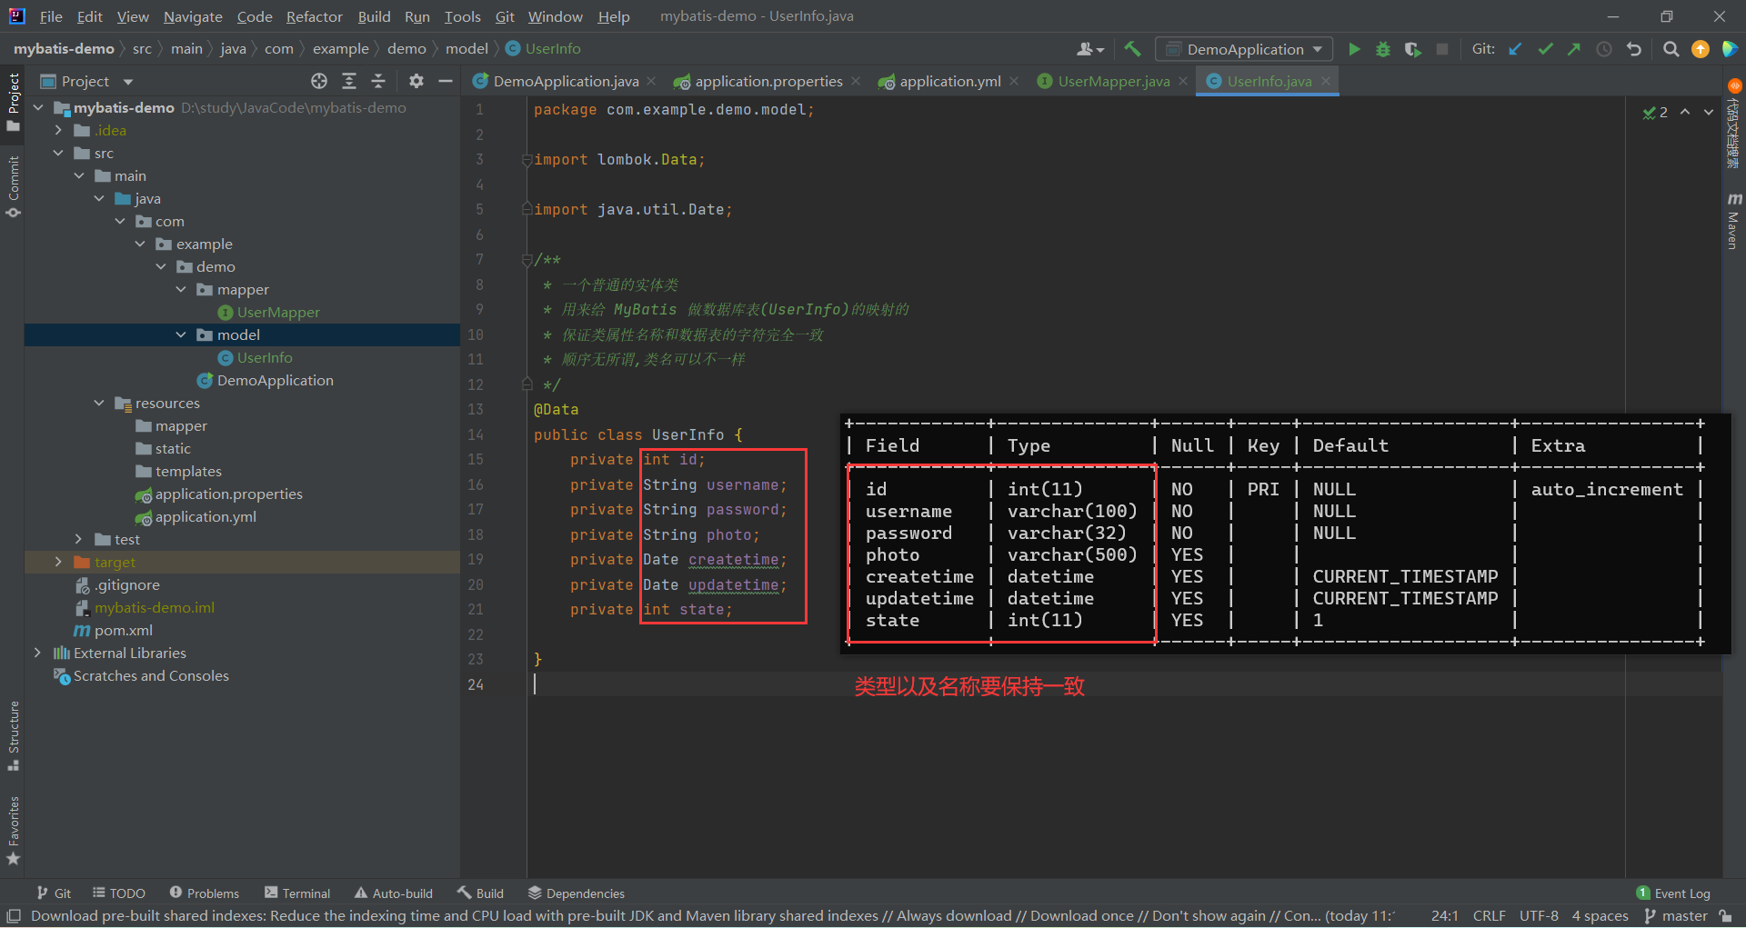This screenshot has height=928, width=1746.
Task: Click the orange IDE update arrow icon
Action: pos(1701,49)
